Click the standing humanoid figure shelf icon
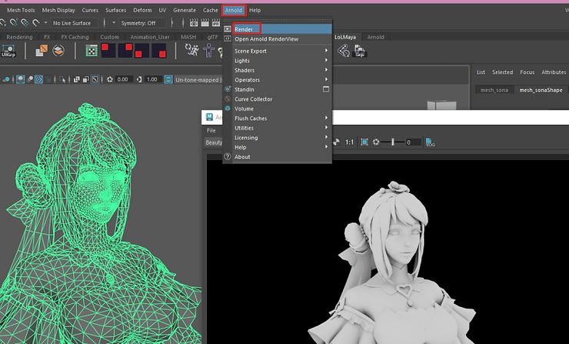The image size is (569, 344). tap(208, 51)
